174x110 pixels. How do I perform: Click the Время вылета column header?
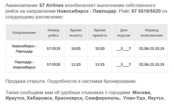(x=76, y=33)
